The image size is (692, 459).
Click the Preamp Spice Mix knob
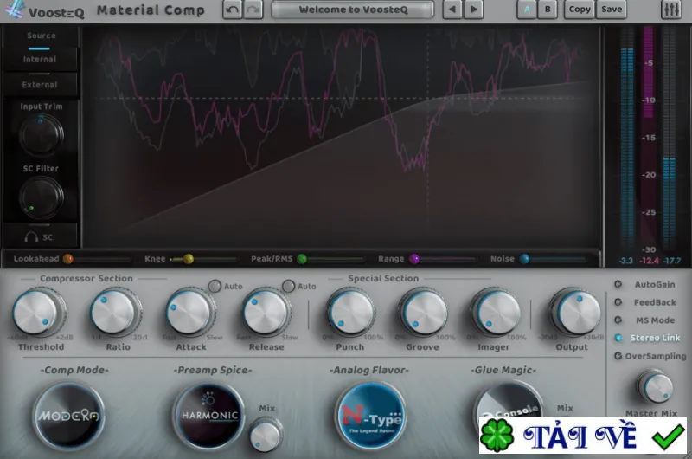coord(266,435)
